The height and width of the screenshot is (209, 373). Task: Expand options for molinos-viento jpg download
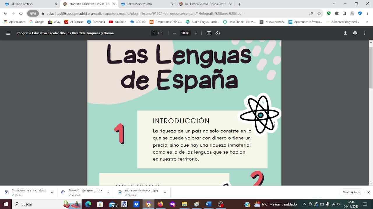165,192
